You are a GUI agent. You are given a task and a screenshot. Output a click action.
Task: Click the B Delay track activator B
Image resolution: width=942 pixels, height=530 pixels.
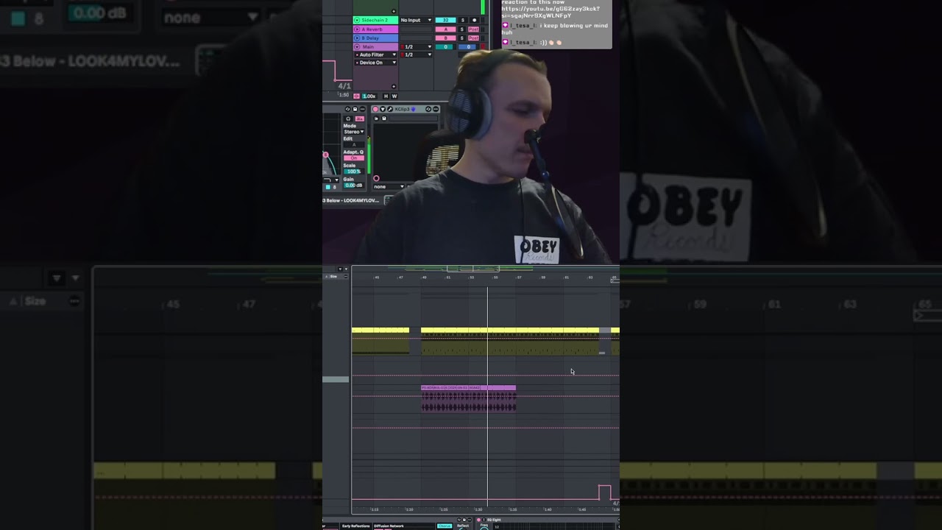pos(446,38)
